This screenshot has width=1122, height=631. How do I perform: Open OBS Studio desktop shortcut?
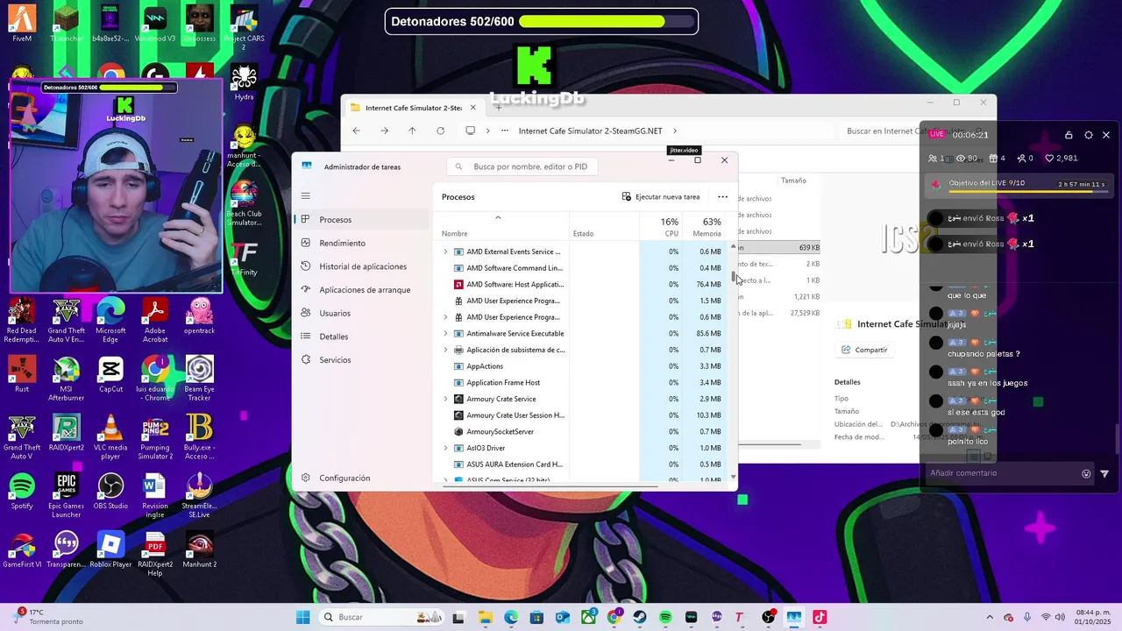click(110, 491)
